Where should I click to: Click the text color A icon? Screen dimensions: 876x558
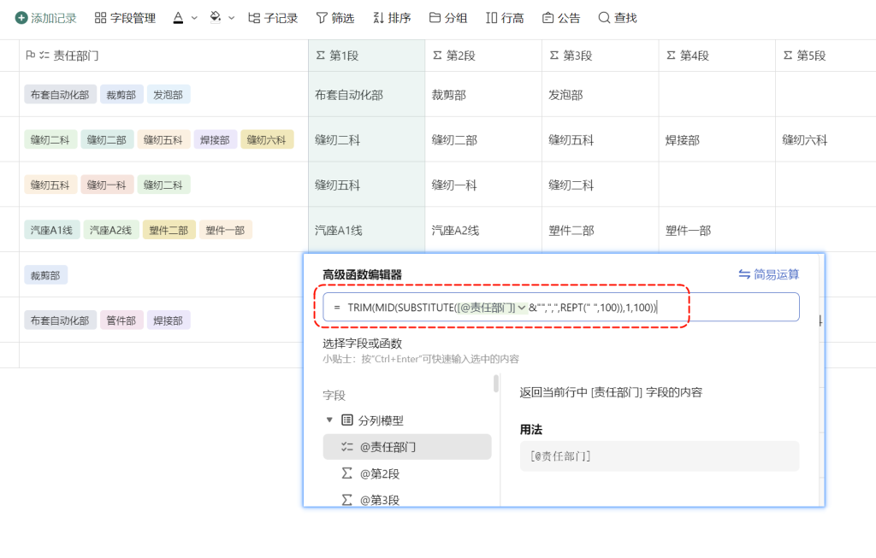click(178, 18)
